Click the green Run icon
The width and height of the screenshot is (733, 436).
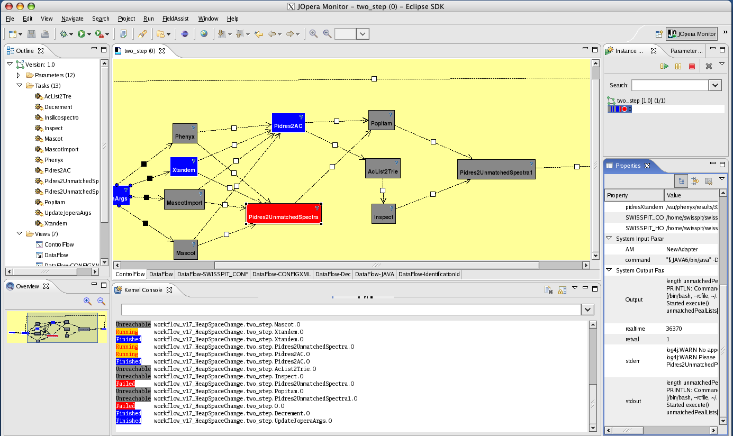tap(82, 34)
